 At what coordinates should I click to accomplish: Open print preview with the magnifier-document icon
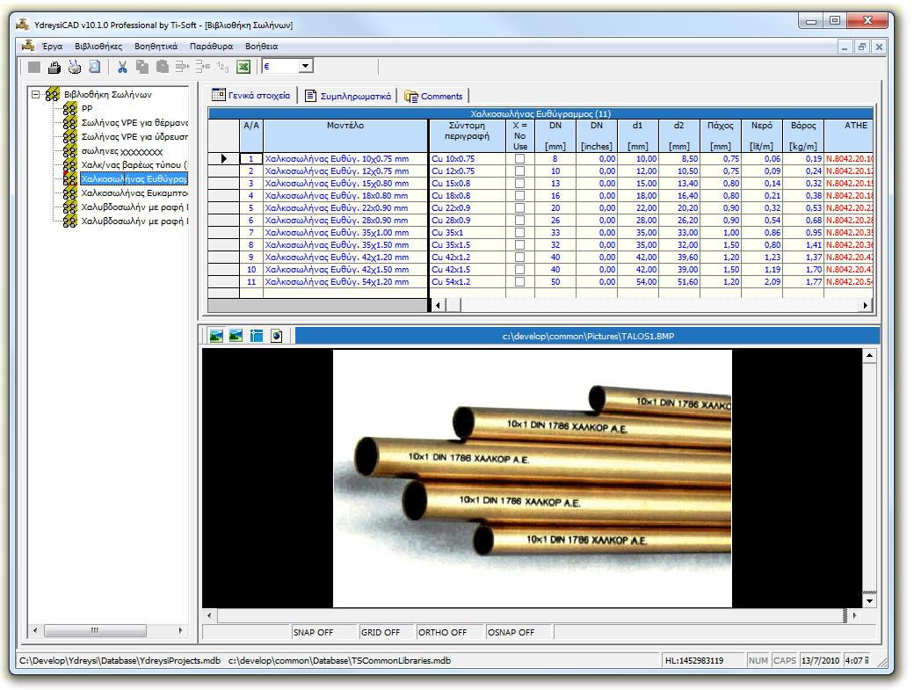(x=94, y=66)
